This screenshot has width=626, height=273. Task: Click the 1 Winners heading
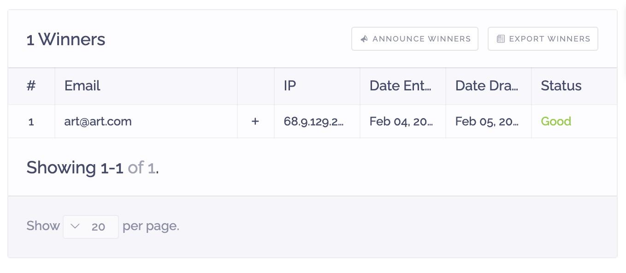tap(66, 39)
